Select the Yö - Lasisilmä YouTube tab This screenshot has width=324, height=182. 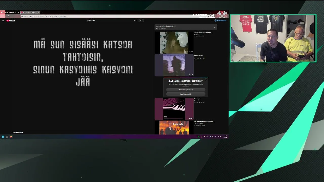(30, 12)
